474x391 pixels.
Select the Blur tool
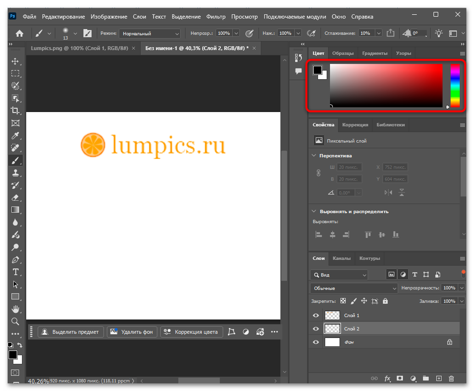(15, 222)
